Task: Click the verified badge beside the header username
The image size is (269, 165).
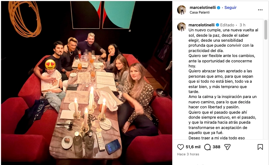Action: click(x=219, y=7)
